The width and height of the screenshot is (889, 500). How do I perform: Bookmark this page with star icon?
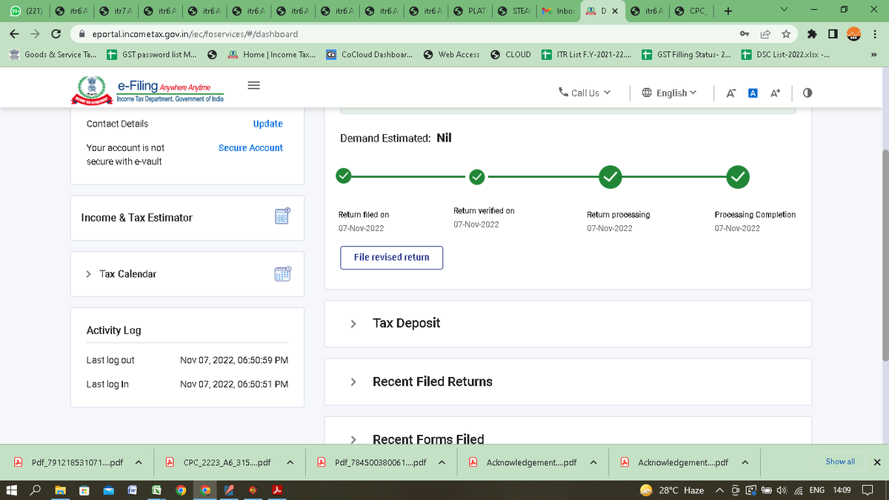pyautogui.click(x=785, y=34)
